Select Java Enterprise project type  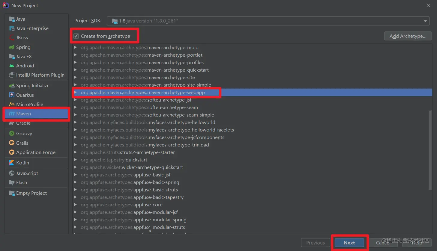pos(37,28)
